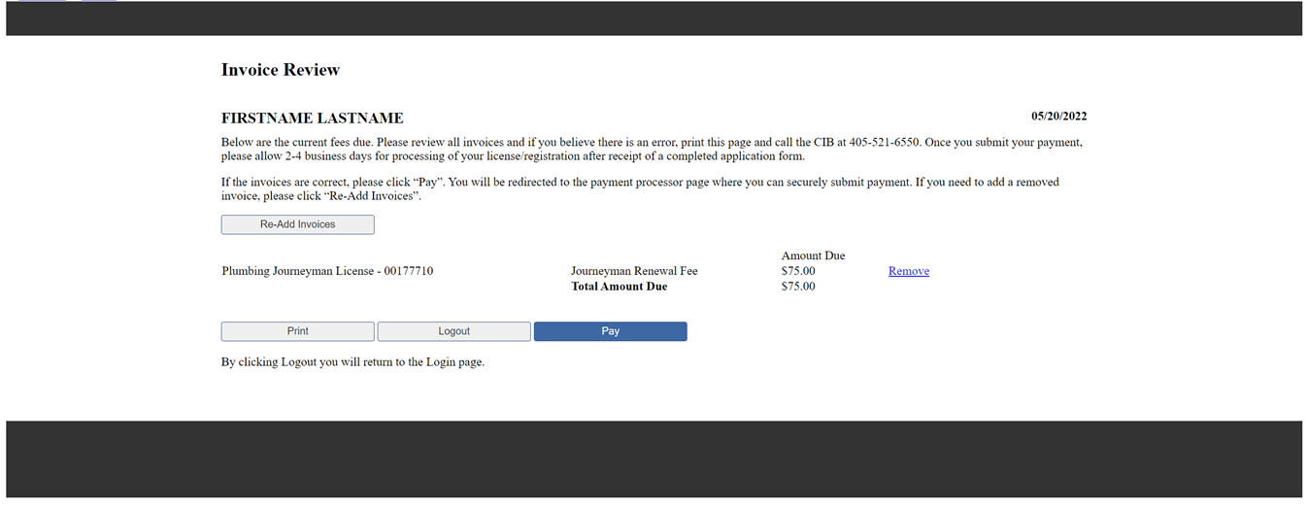Click the dark footer bar at bottom
1308x509 pixels.
tap(654, 458)
